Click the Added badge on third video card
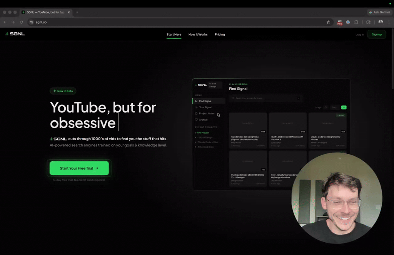This screenshot has height=255, width=394. pos(341,116)
